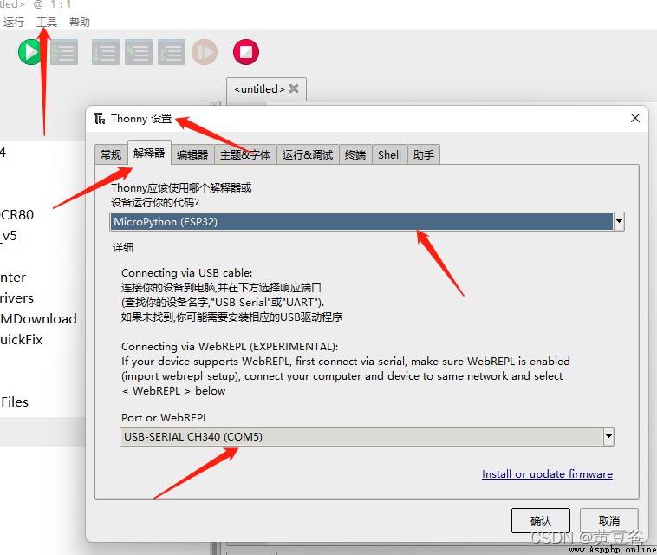This screenshot has width=657, height=555.
Task: Switch to the 解释器 settings tab
Action: pyautogui.click(x=149, y=153)
